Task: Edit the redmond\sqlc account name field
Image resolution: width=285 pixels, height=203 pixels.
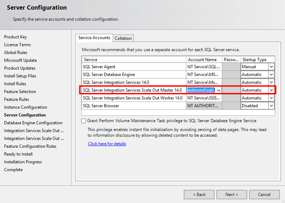Action: coord(201,90)
